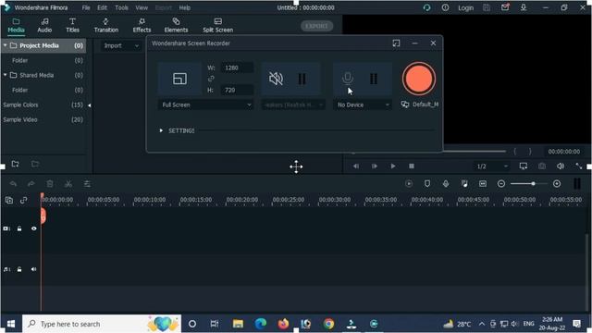Mute the audio track speaker icon

pos(33,269)
